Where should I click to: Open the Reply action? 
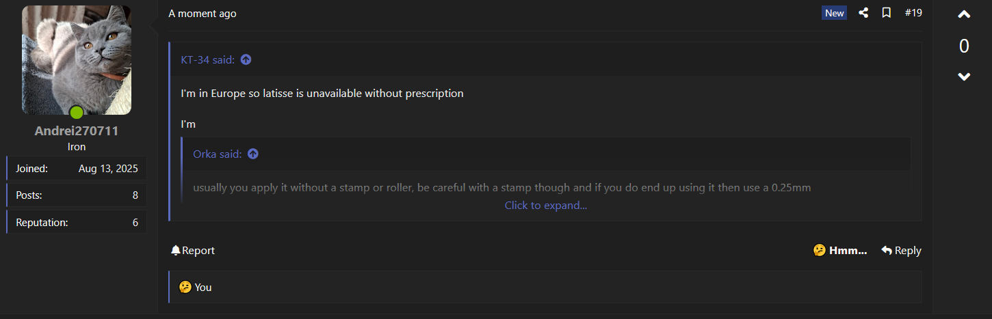click(x=901, y=251)
